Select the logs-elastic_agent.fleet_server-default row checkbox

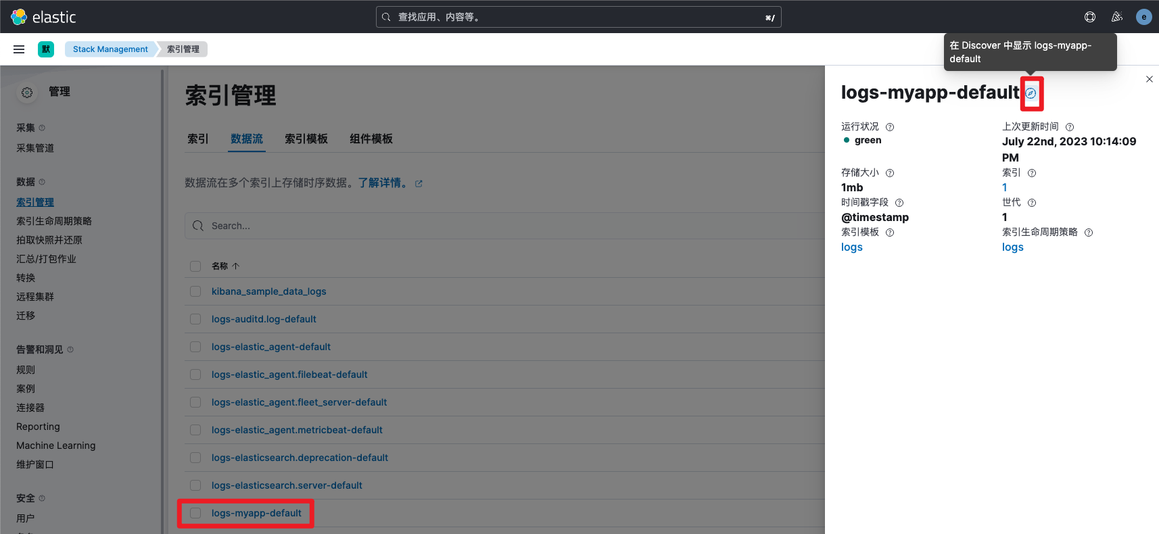click(195, 402)
